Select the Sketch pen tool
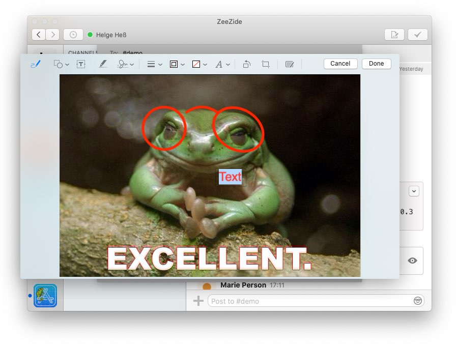456x344 pixels. point(35,64)
